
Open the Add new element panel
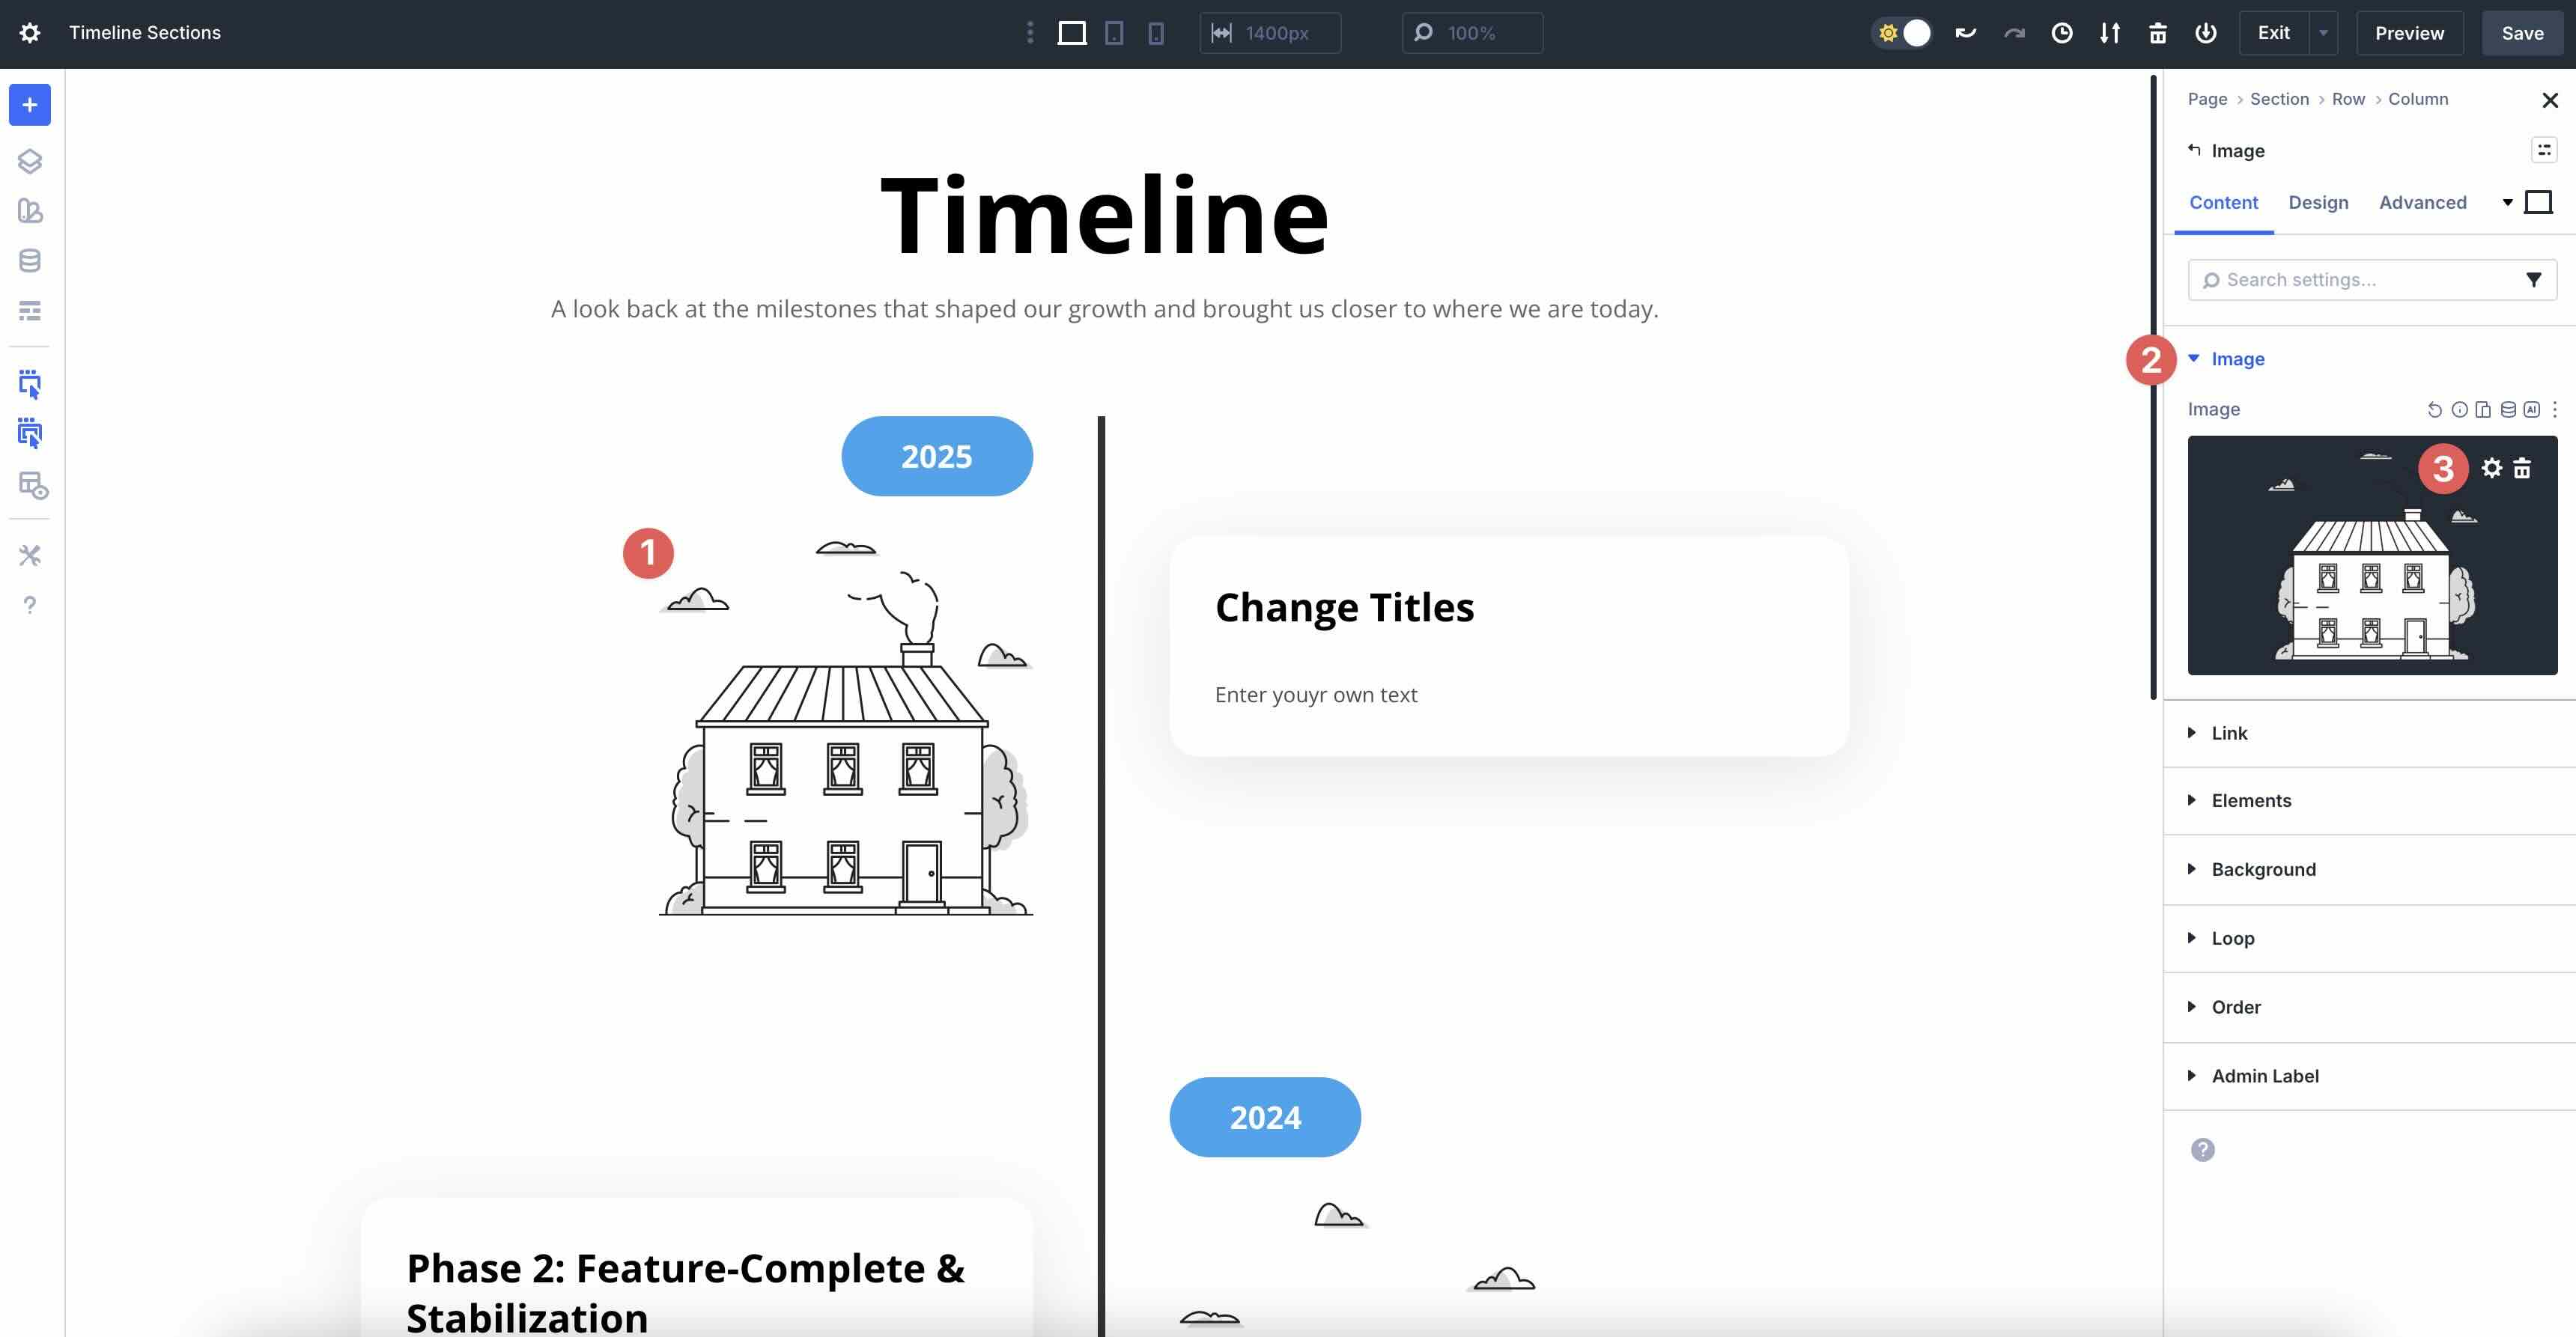pos(29,104)
